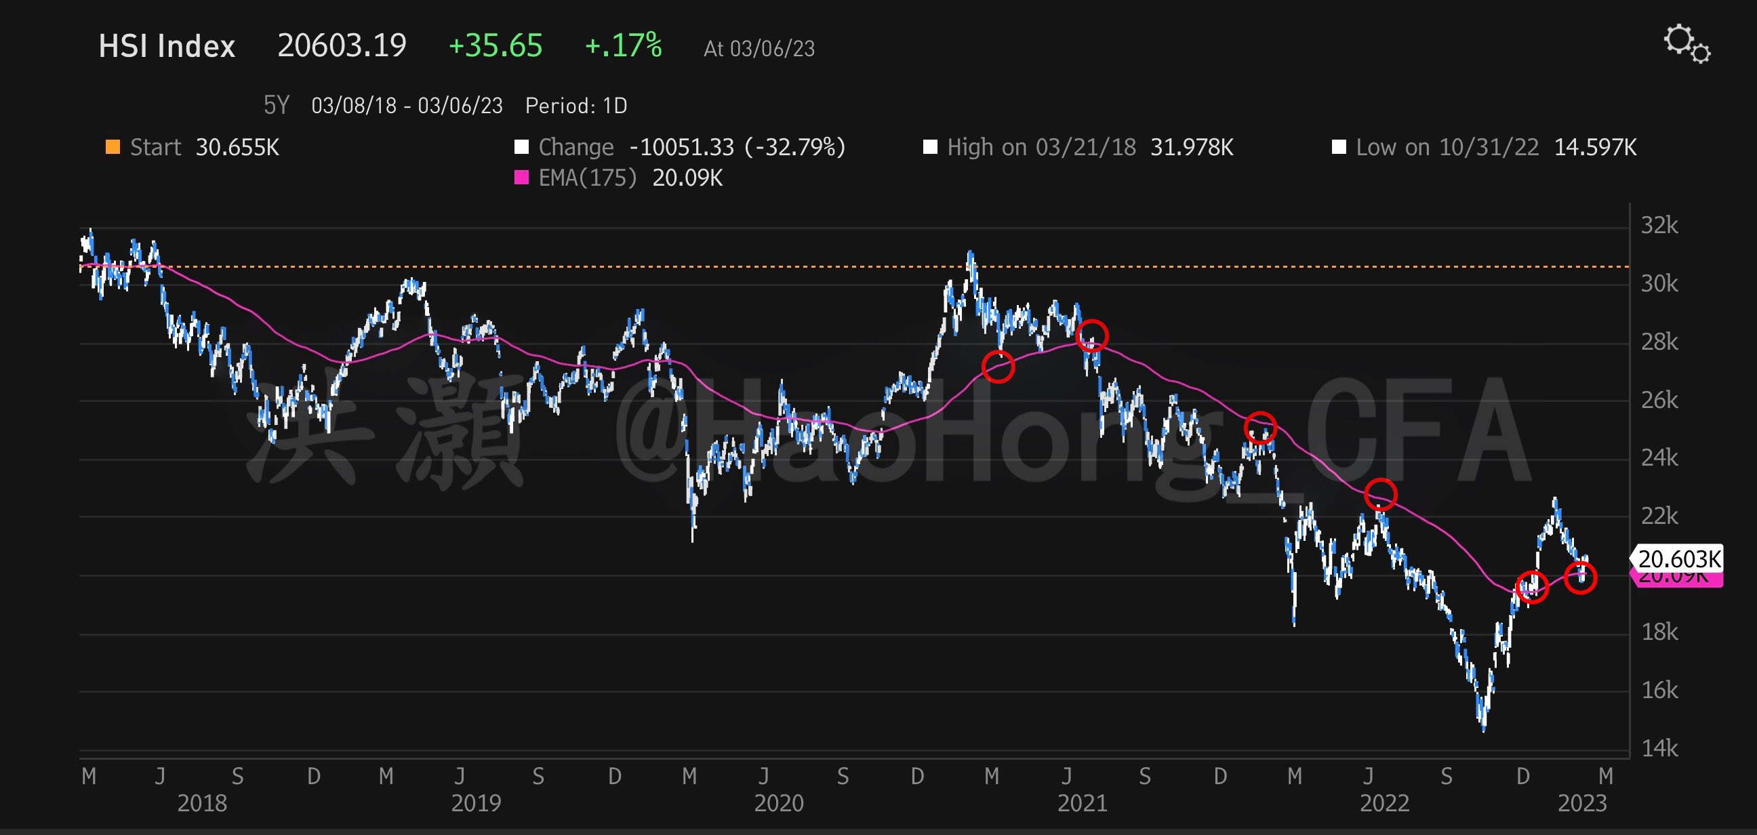Click the HSI Index title
Image resolution: width=1757 pixels, height=835 pixels.
click(x=167, y=46)
